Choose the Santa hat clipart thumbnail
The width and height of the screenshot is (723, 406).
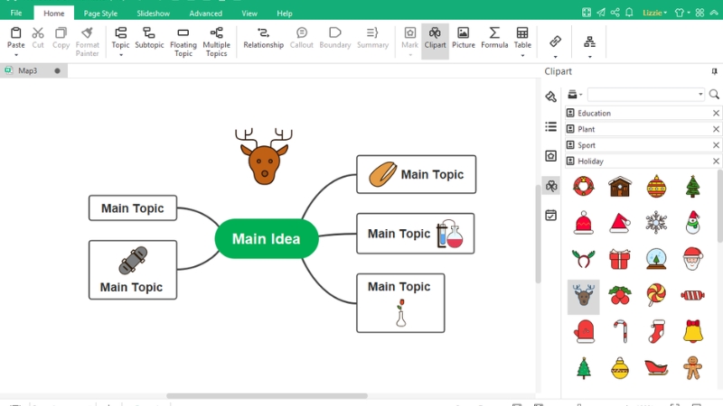point(620,223)
